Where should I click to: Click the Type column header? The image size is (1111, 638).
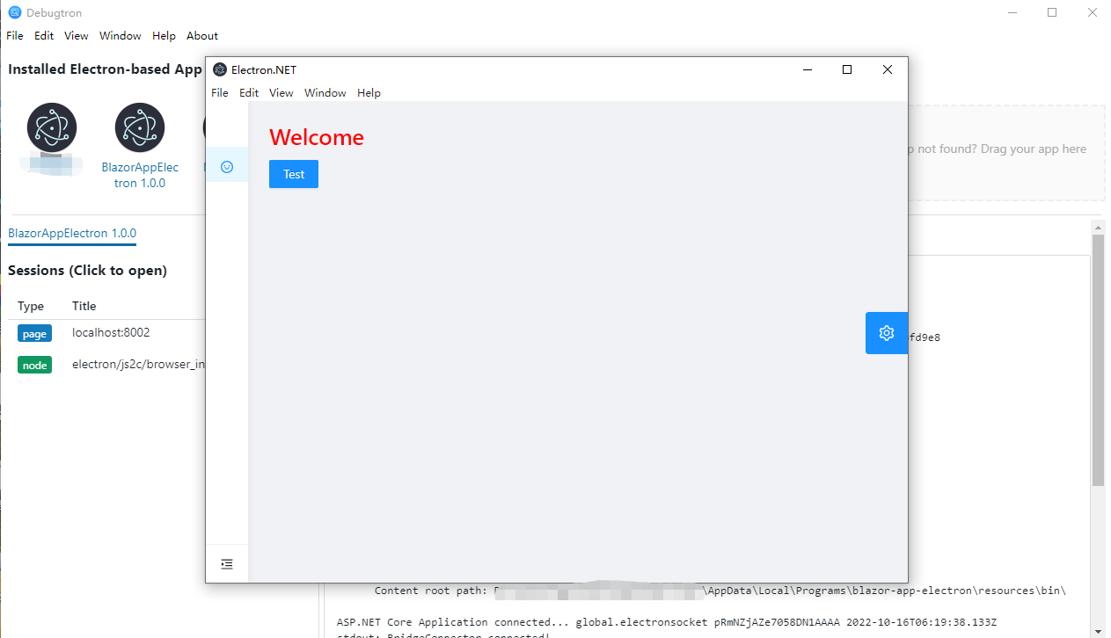31,306
